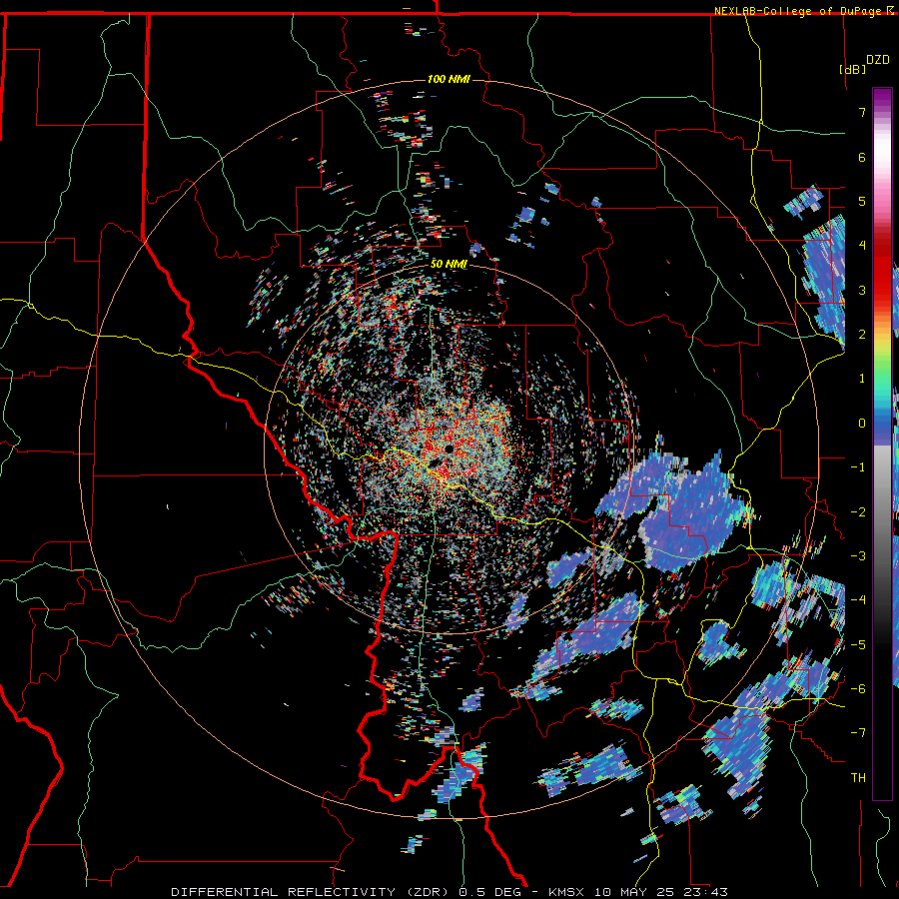The image size is (899, 899).
Task: Click the black radar site dot at center
Action: 449,449
